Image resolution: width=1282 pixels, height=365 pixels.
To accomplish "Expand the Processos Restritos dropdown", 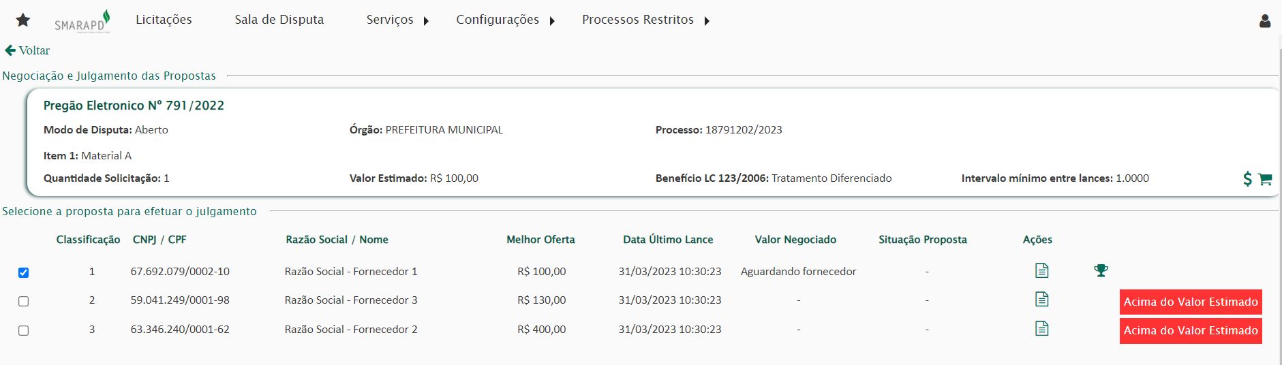I will coord(645,20).
